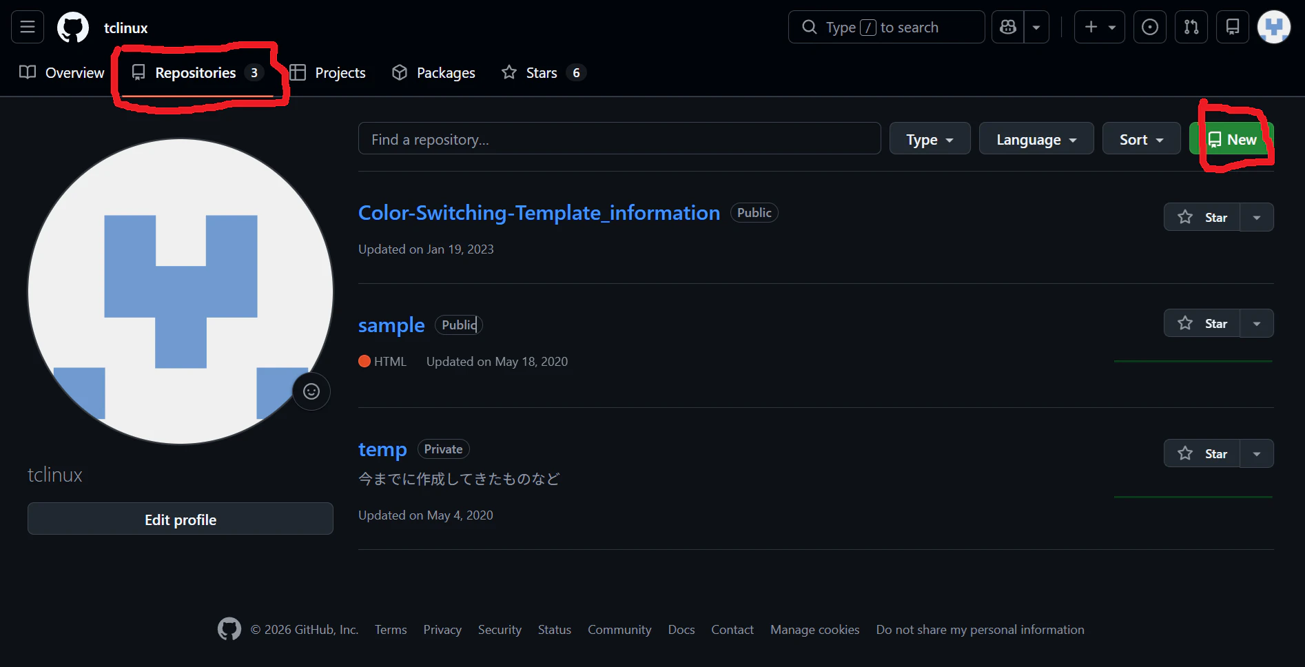
Task: Open the profile picture of tclinux
Action: pyautogui.click(x=181, y=291)
